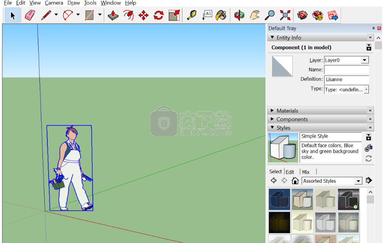The height and width of the screenshot is (243, 383).
Task: Open the Draw menu
Action: [74, 3]
